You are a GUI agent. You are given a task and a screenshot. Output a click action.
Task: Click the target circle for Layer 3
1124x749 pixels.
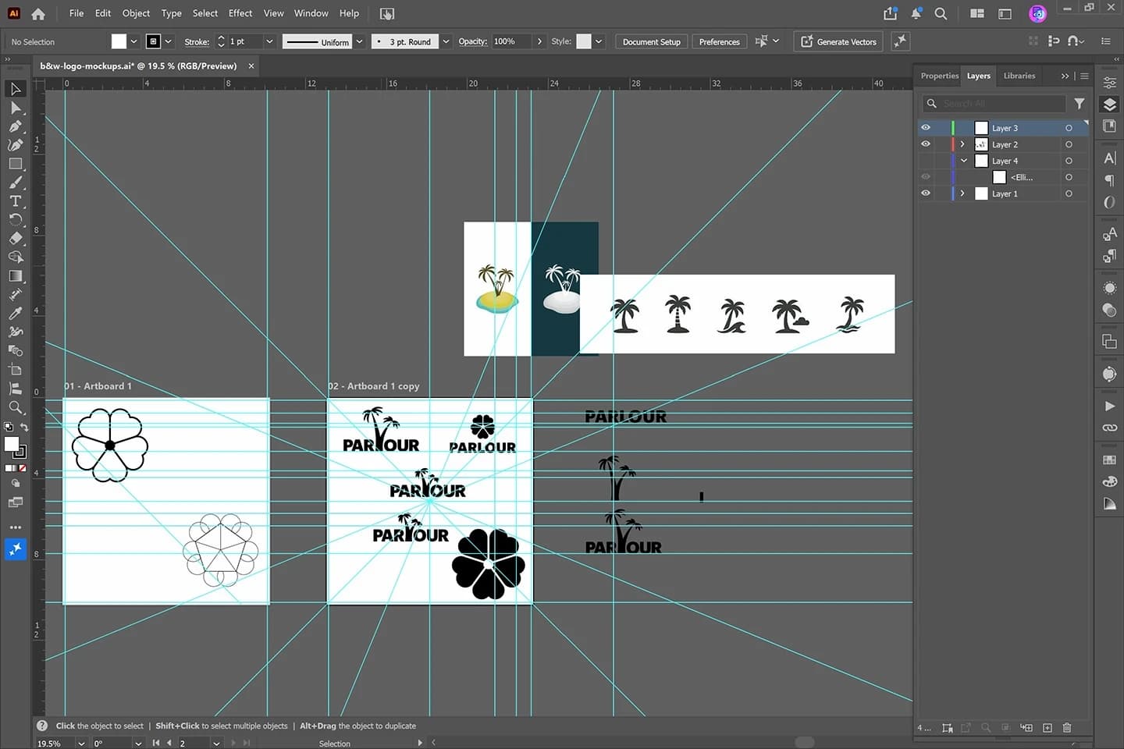(x=1069, y=128)
